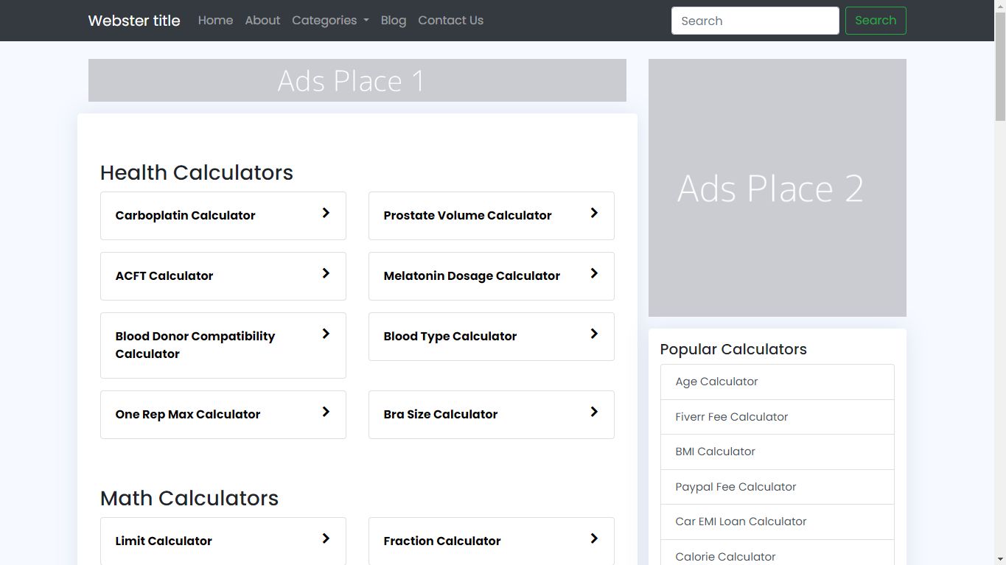Viewport: 1006px width, 565px height.
Task: Click the arrow icon beside Fraction Calculator
Action: click(594, 539)
